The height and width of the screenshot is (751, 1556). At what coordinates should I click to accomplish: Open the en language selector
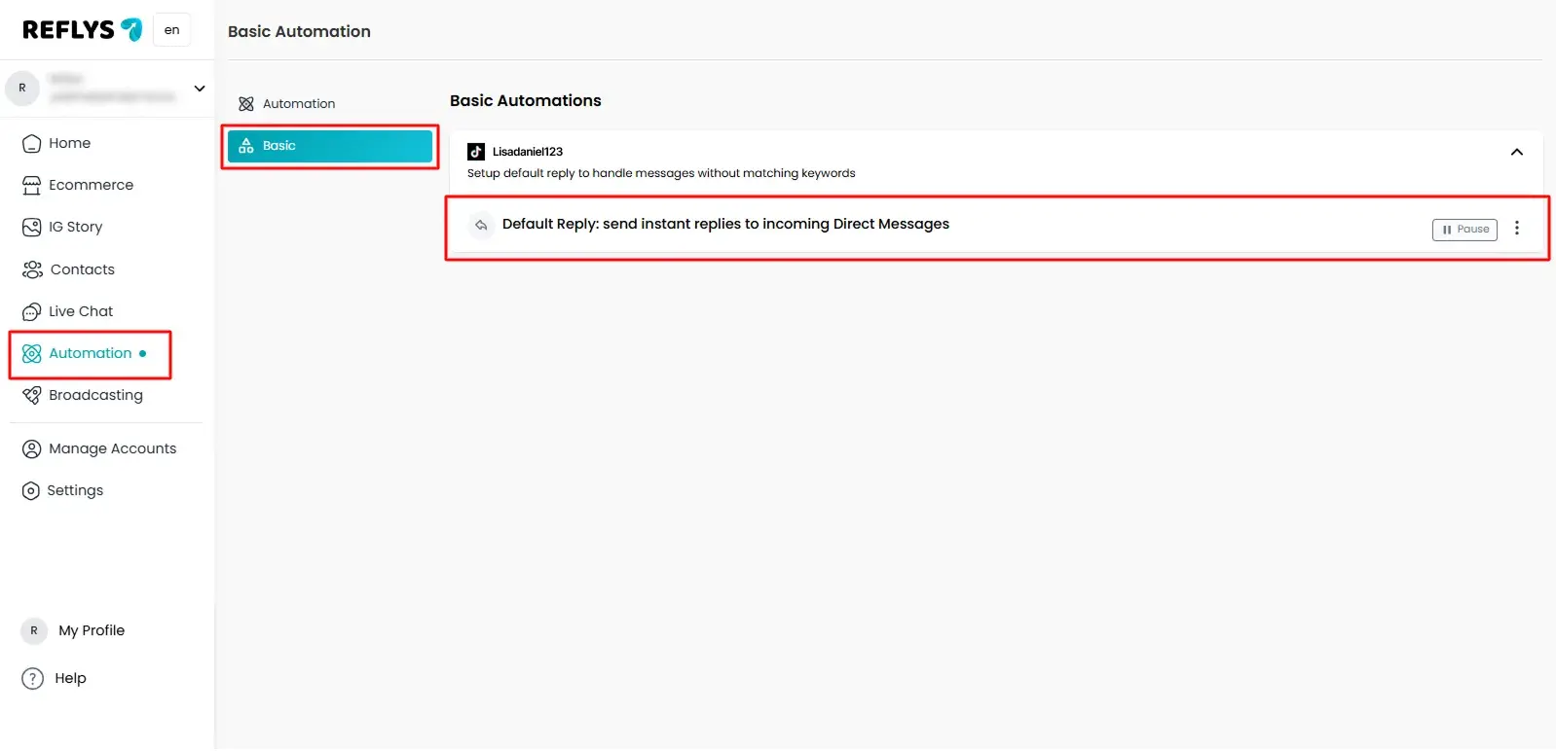click(171, 30)
